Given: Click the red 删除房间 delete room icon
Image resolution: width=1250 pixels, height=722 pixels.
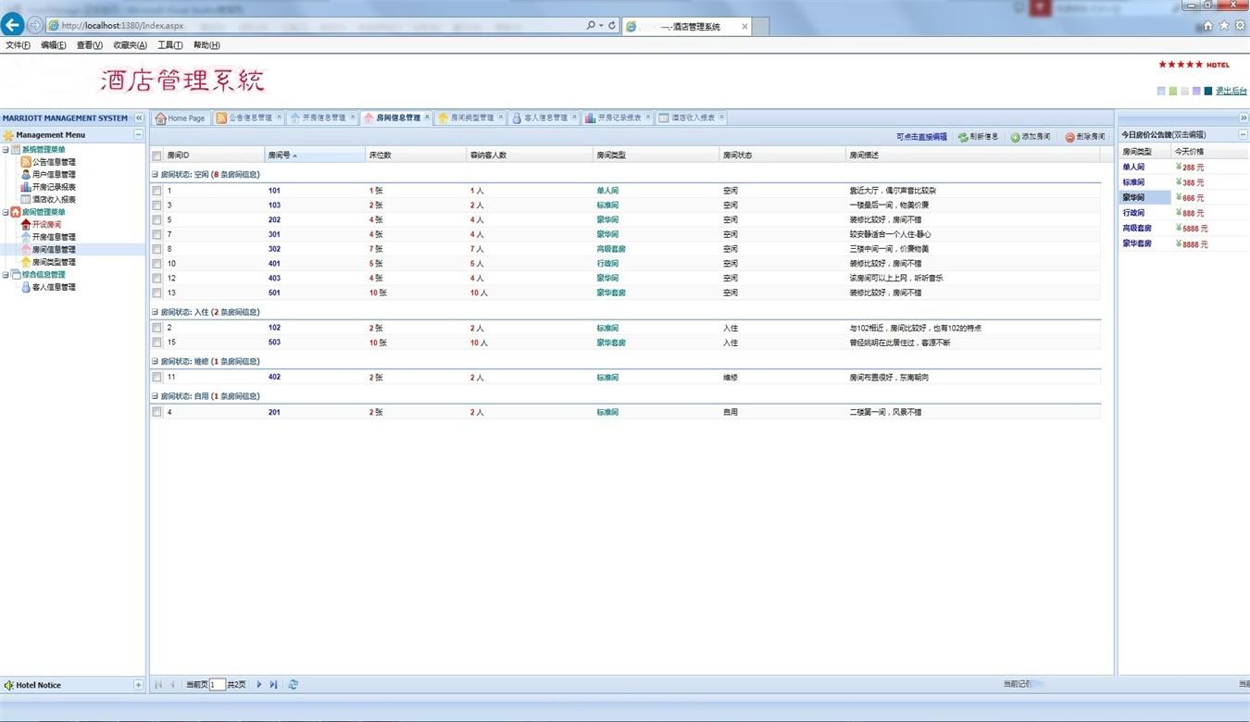Looking at the screenshot, I should click(1069, 137).
